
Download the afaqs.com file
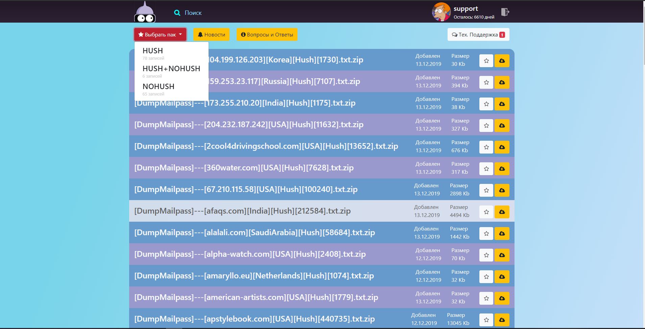coord(502,212)
